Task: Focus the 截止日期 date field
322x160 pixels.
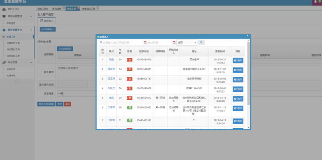Action: (x=160, y=43)
